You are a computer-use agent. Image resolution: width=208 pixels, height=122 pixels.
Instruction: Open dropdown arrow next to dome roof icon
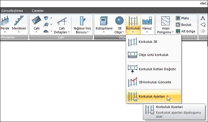click(51, 31)
